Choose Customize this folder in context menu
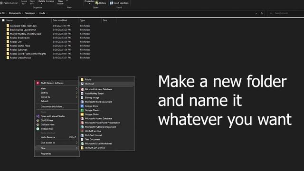 [x=52, y=106]
